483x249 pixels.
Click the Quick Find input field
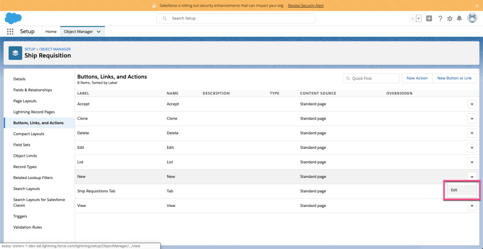click(373, 78)
